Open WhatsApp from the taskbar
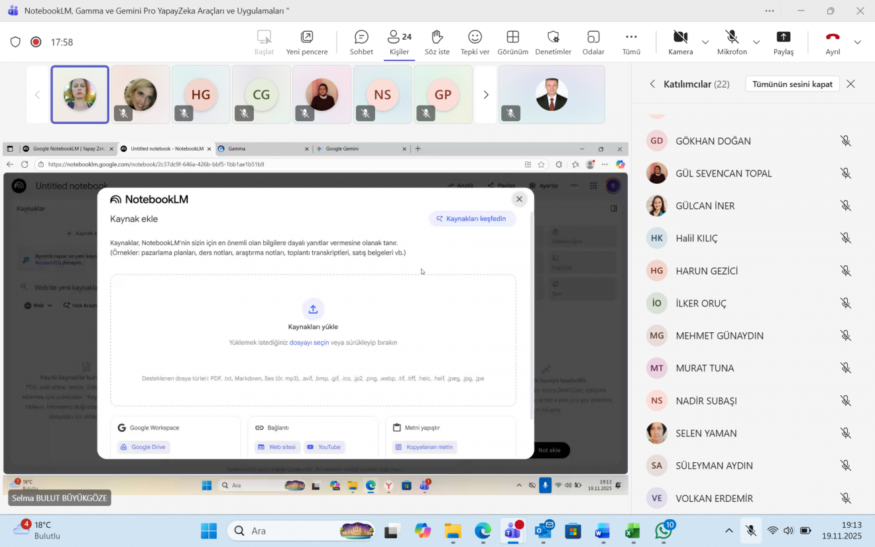The height and width of the screenshot is (547, 875). point(664,531)
